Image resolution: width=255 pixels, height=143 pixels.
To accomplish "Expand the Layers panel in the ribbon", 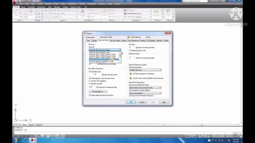I will coord(63,20).
